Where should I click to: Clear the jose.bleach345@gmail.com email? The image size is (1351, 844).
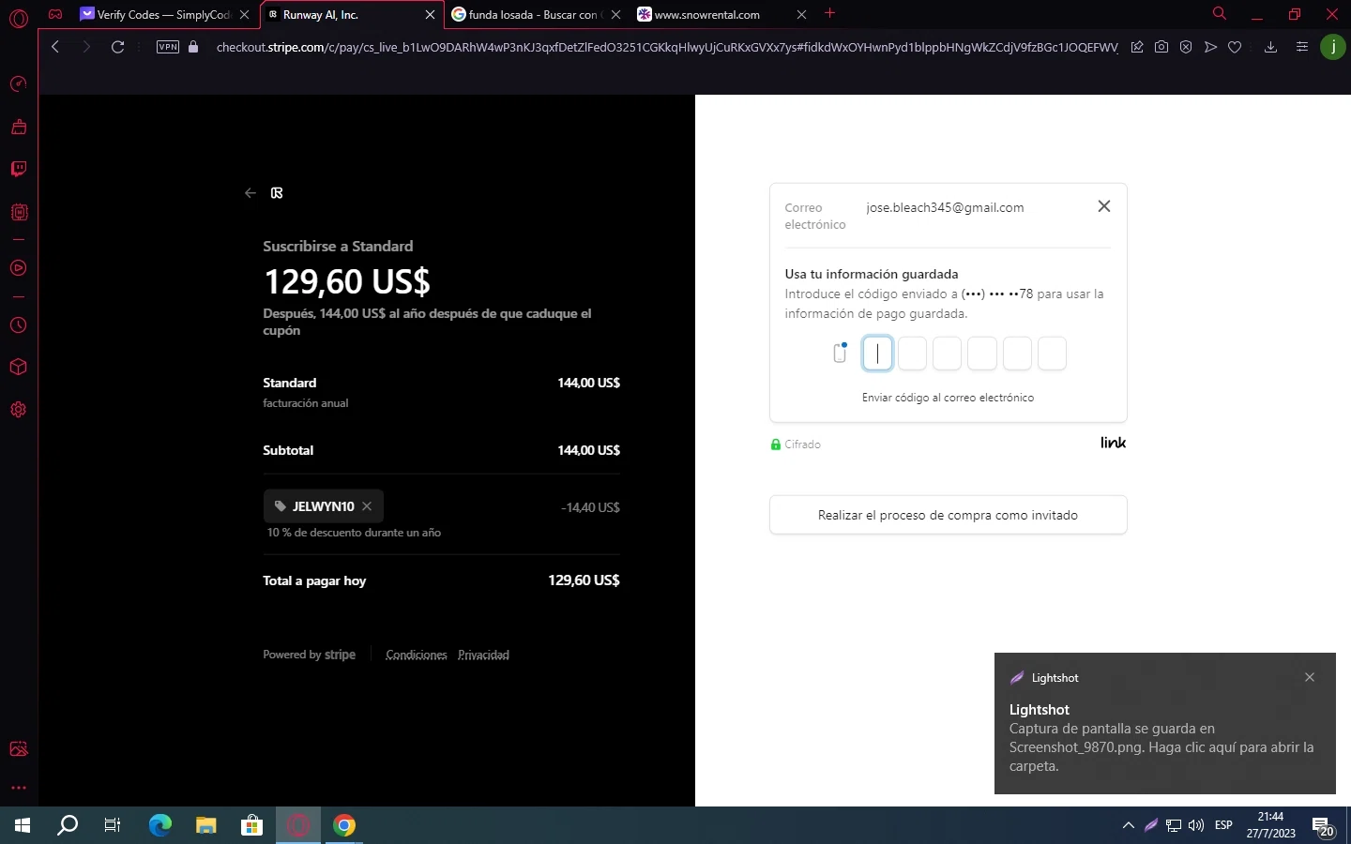click(x=1104, y=206)
